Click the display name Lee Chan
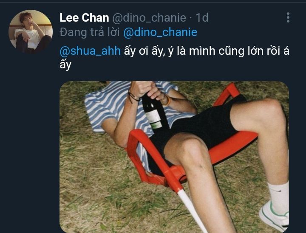 click(x=84, y=18)
